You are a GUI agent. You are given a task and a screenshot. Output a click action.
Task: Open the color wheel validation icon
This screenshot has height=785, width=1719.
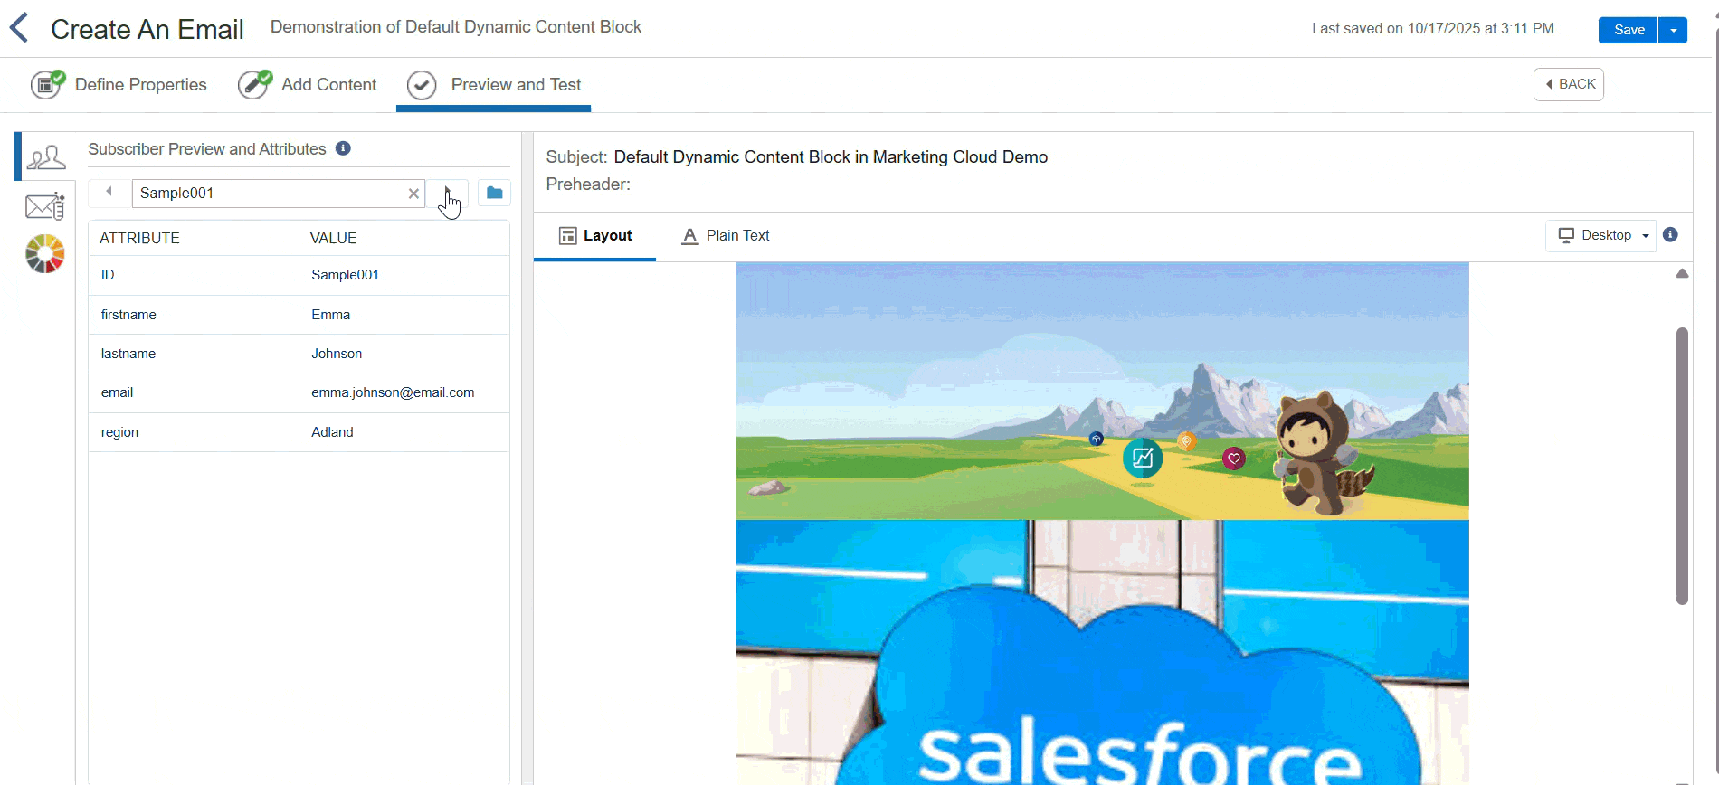tap(44, 254)
